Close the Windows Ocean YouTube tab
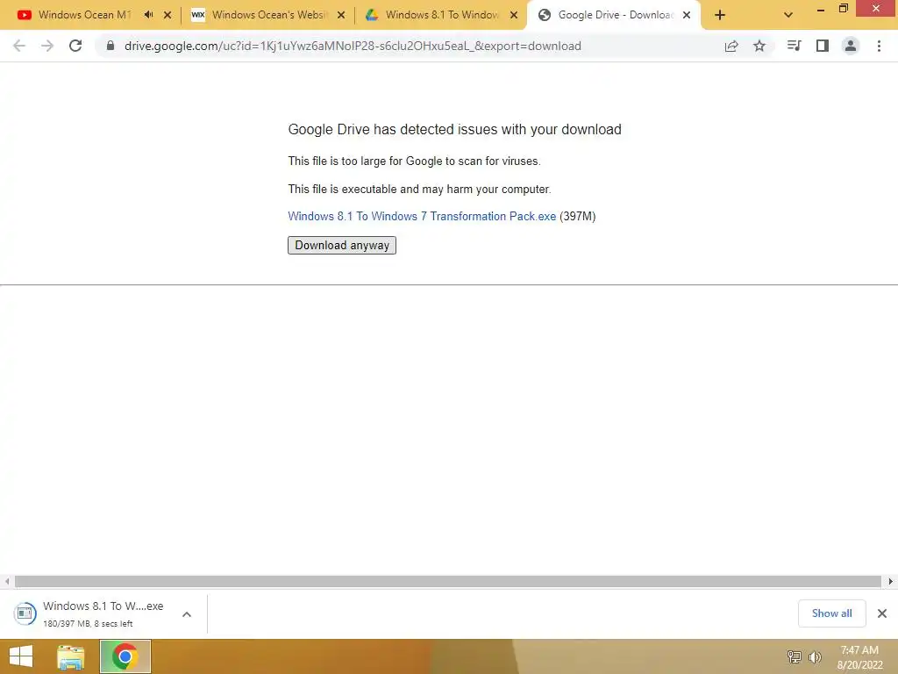Viewport: 898px width, 674px height. 167,16
